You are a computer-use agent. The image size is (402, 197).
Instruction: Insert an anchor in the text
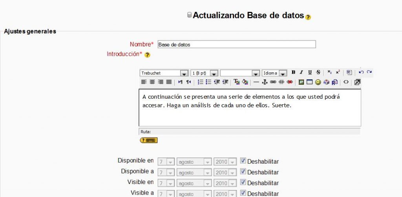coord(265,82)
